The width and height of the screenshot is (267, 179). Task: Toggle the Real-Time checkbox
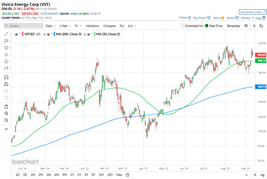pos(207,26)
